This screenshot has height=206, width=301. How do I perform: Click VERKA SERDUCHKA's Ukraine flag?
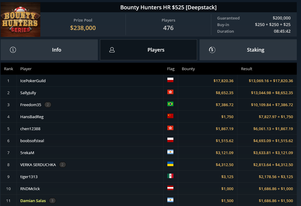click(x=170, y=164)
